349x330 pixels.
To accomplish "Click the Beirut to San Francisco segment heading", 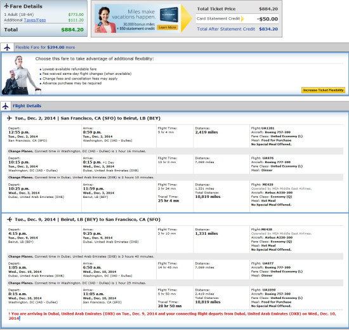I will [x=88, y=220].
